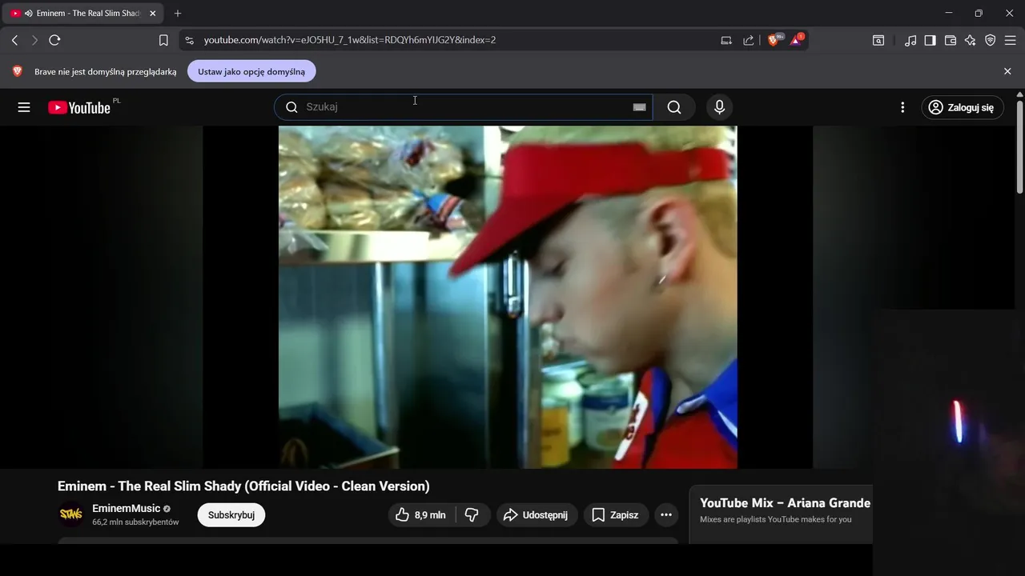Share video with Udostępnij button

(537, 515)
